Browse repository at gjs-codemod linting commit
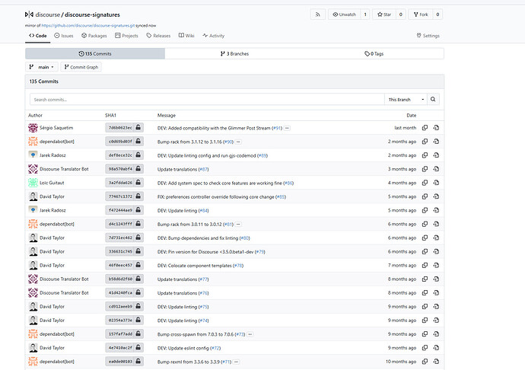The height and width of the screenshot is (370, 525). pos(436,155)
